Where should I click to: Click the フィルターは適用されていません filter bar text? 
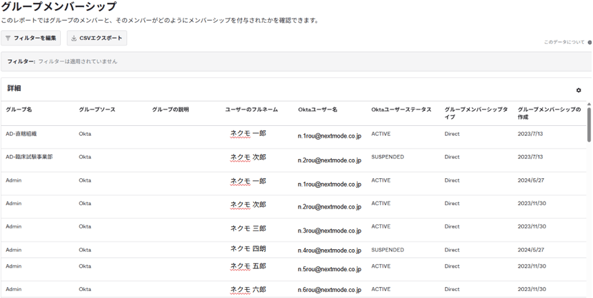[77, 61]
